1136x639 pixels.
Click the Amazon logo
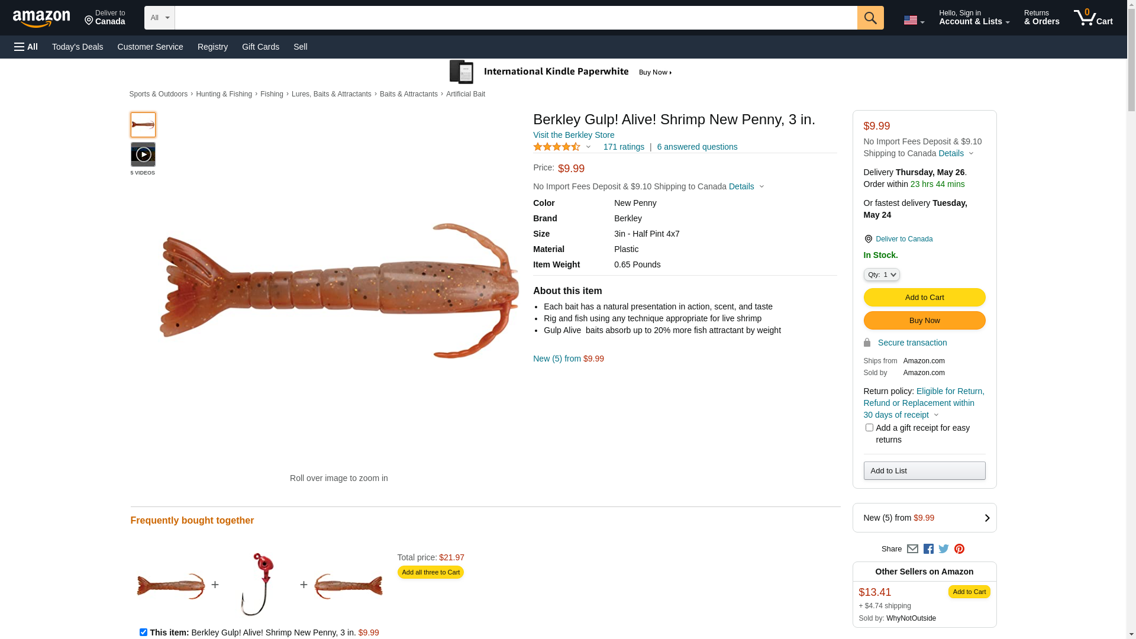(41, 18)
